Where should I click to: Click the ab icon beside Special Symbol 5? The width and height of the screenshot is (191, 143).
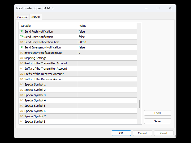click(x=21, y=106)
